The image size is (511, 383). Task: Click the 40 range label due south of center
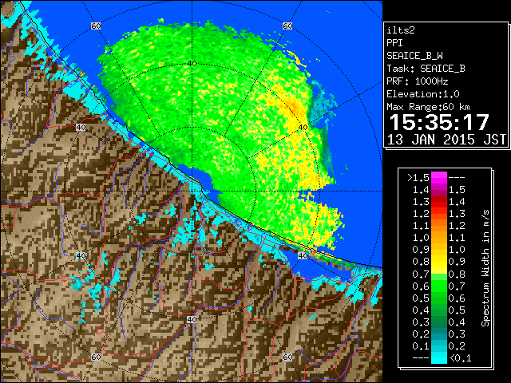pyautogui.click(x=192, y=319)
